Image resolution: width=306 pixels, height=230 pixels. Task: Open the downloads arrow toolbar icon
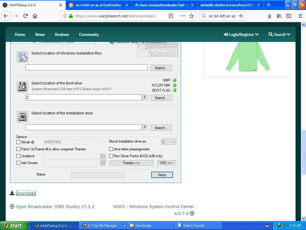[270, 16]
